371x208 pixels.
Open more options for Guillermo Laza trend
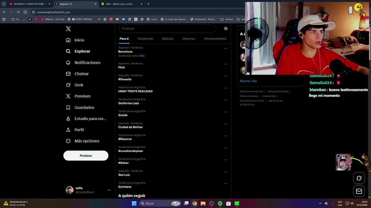click(x=226, y=100)
